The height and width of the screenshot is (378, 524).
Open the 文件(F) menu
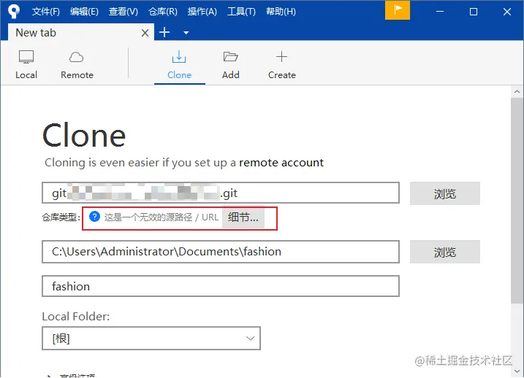[46, 12]
